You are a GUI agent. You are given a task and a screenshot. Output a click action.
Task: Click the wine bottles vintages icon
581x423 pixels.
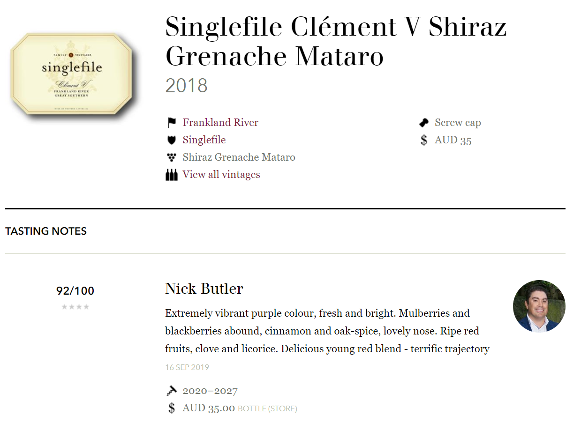pos(172,175)
